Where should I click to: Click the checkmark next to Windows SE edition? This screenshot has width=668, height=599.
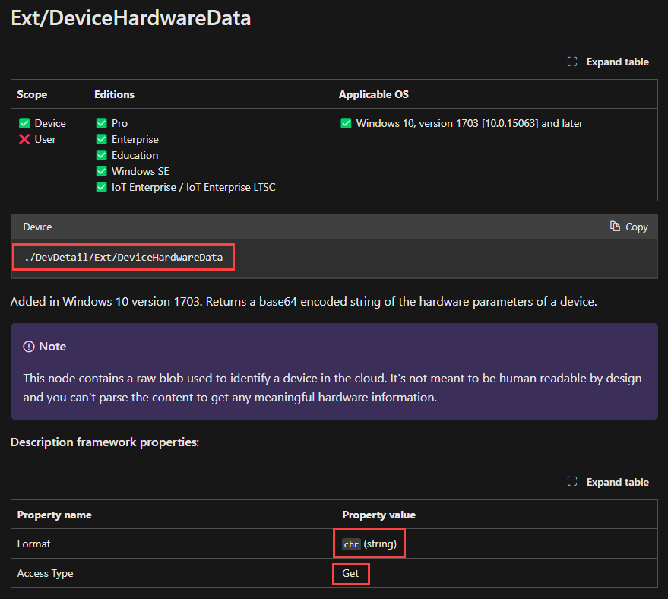(x=101, y=171)
